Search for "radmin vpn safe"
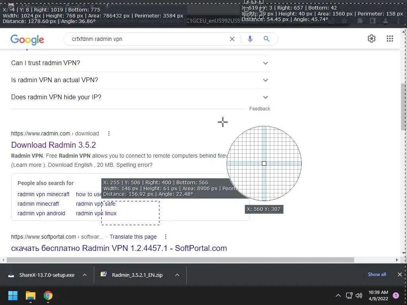The width and height of the screenshot is (407, 305). [x=95, y=204]
